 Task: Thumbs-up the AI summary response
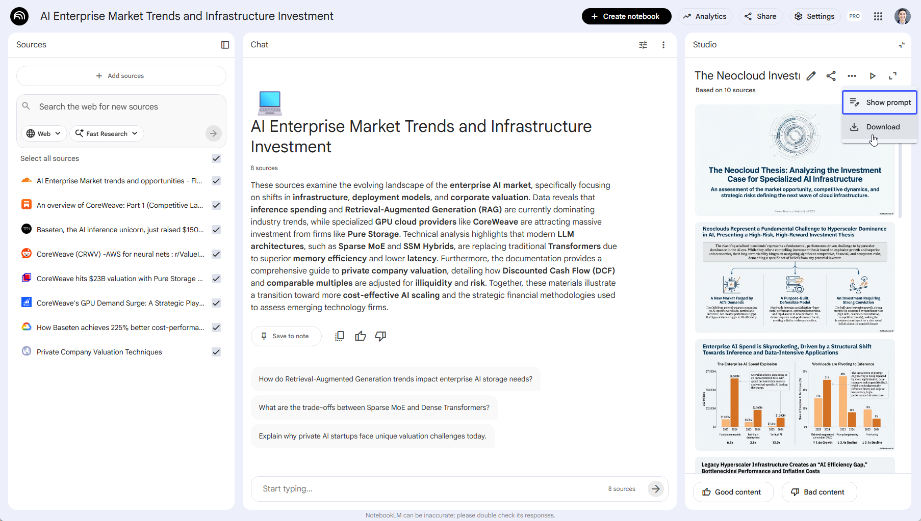360,336
